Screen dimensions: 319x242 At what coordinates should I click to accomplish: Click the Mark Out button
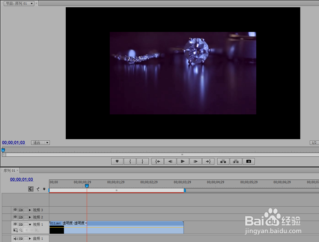142,162
